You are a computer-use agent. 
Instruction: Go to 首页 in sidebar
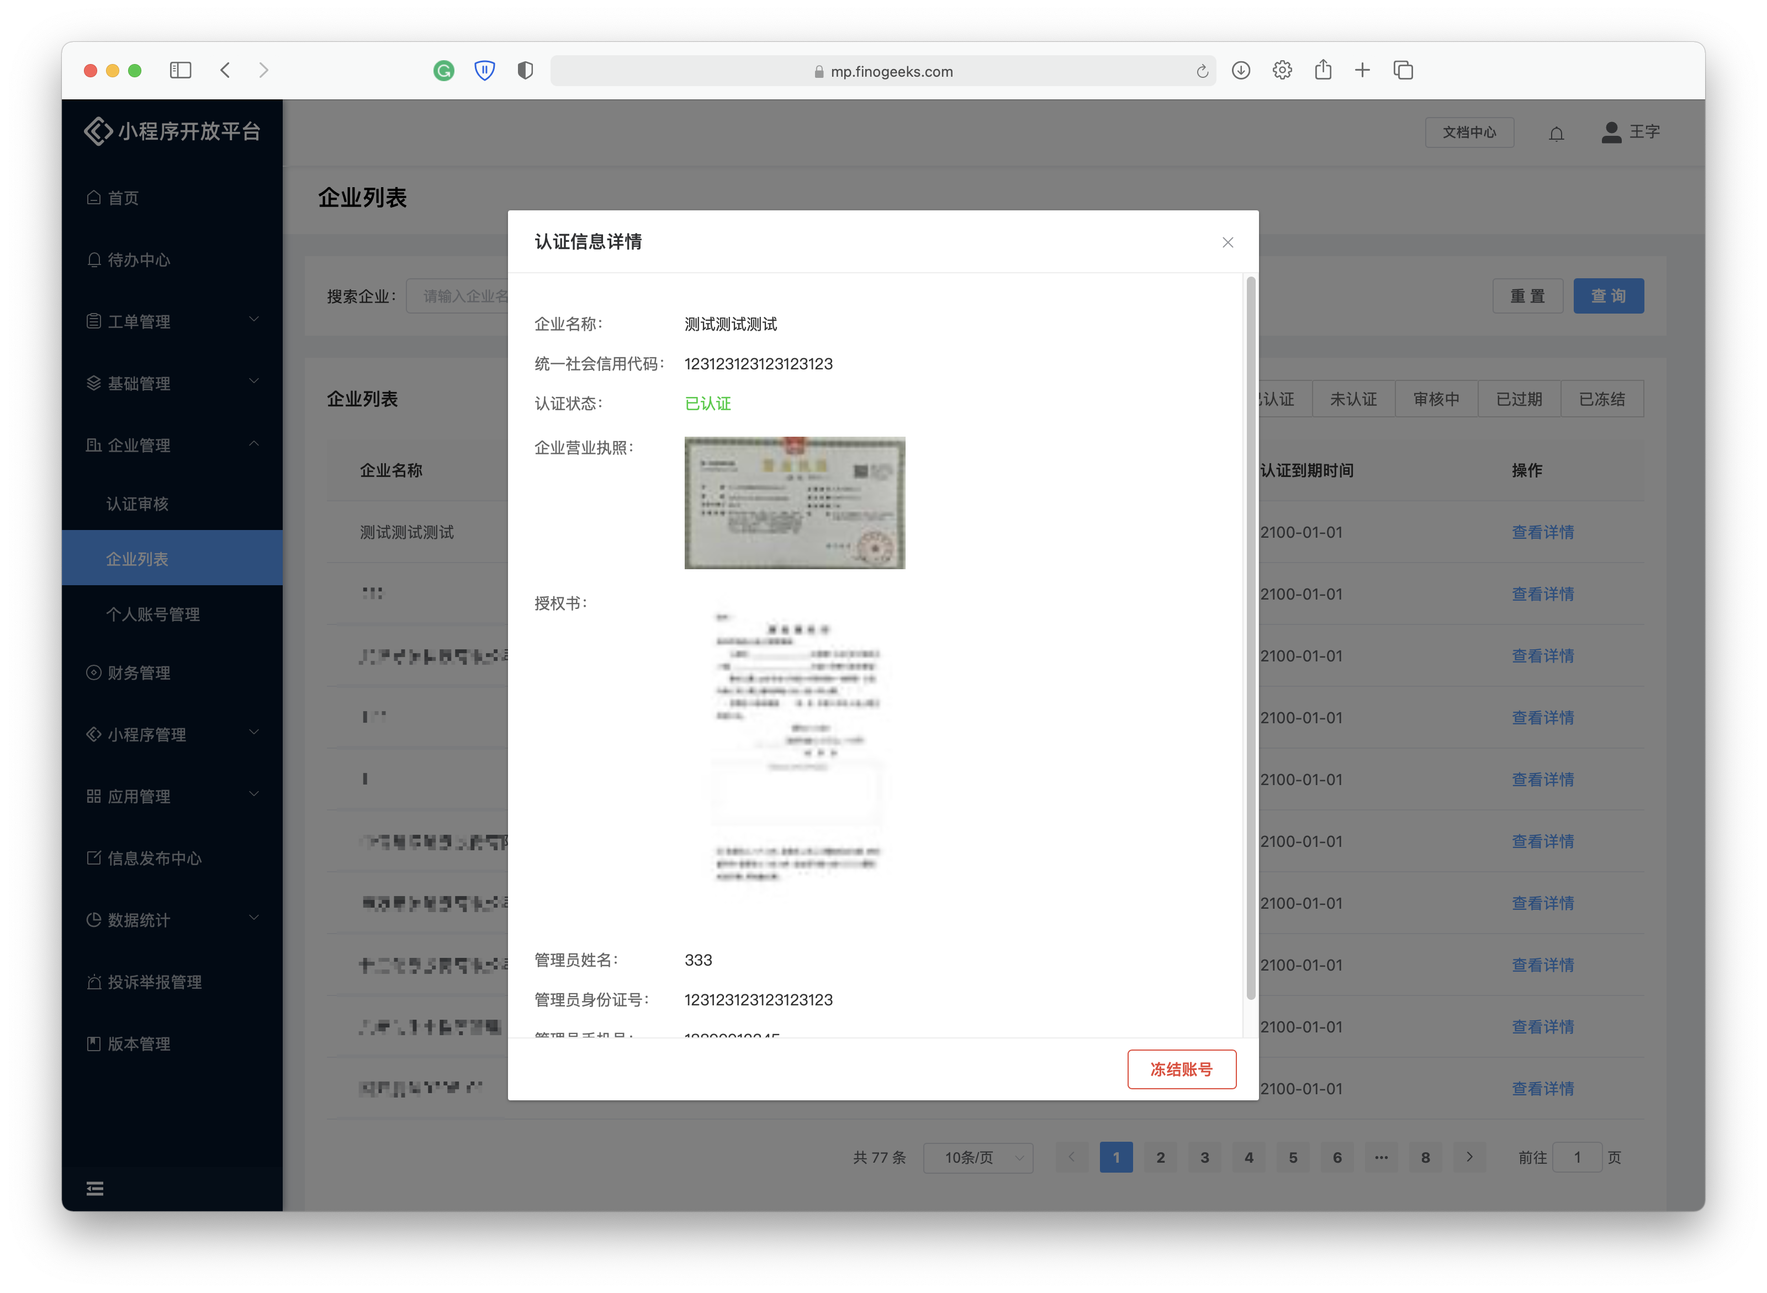pos(172,197)
